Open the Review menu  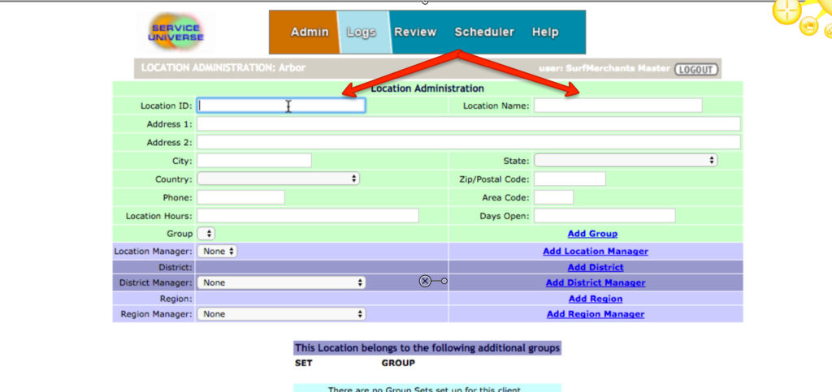pyautogui.click(x=415, y=32)
